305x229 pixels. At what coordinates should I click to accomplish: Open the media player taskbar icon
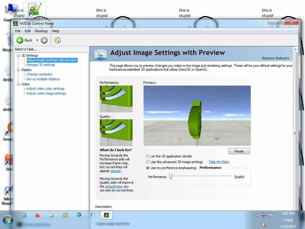pos(65,215)
